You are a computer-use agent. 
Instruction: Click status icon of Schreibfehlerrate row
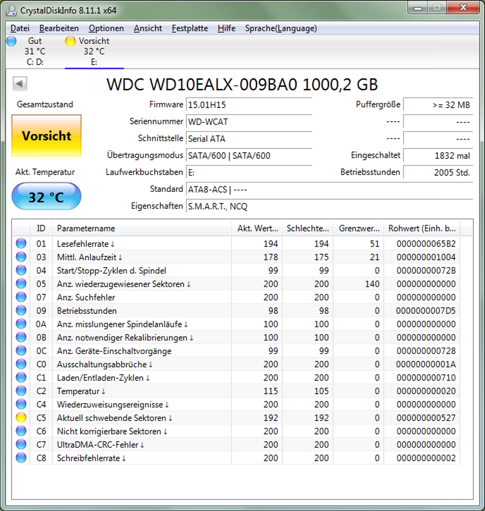coord(21,458)
